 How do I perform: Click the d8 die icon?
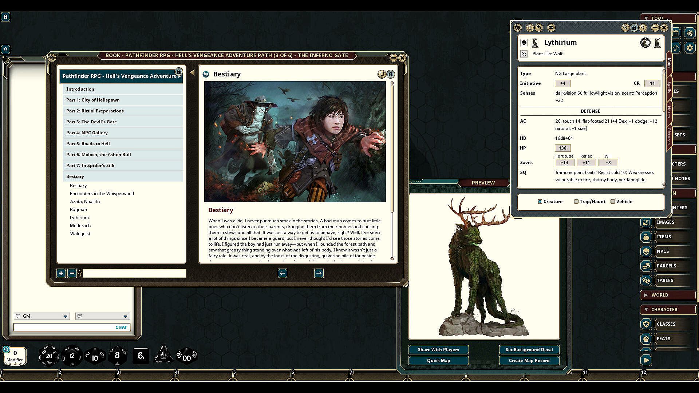[x=117, y=356]
